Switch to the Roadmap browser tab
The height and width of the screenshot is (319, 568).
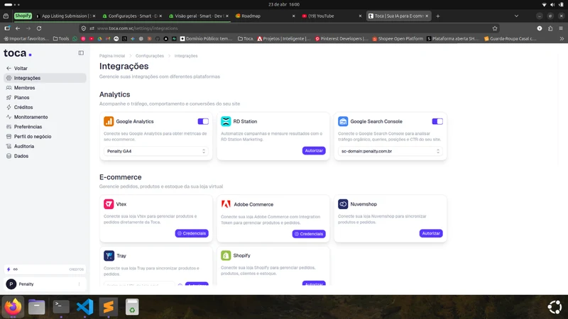265,16
